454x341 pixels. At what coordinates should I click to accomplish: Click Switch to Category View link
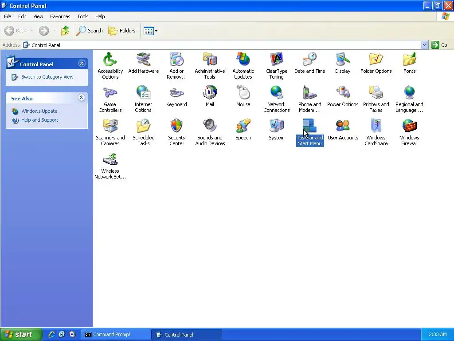pos(47,77)
